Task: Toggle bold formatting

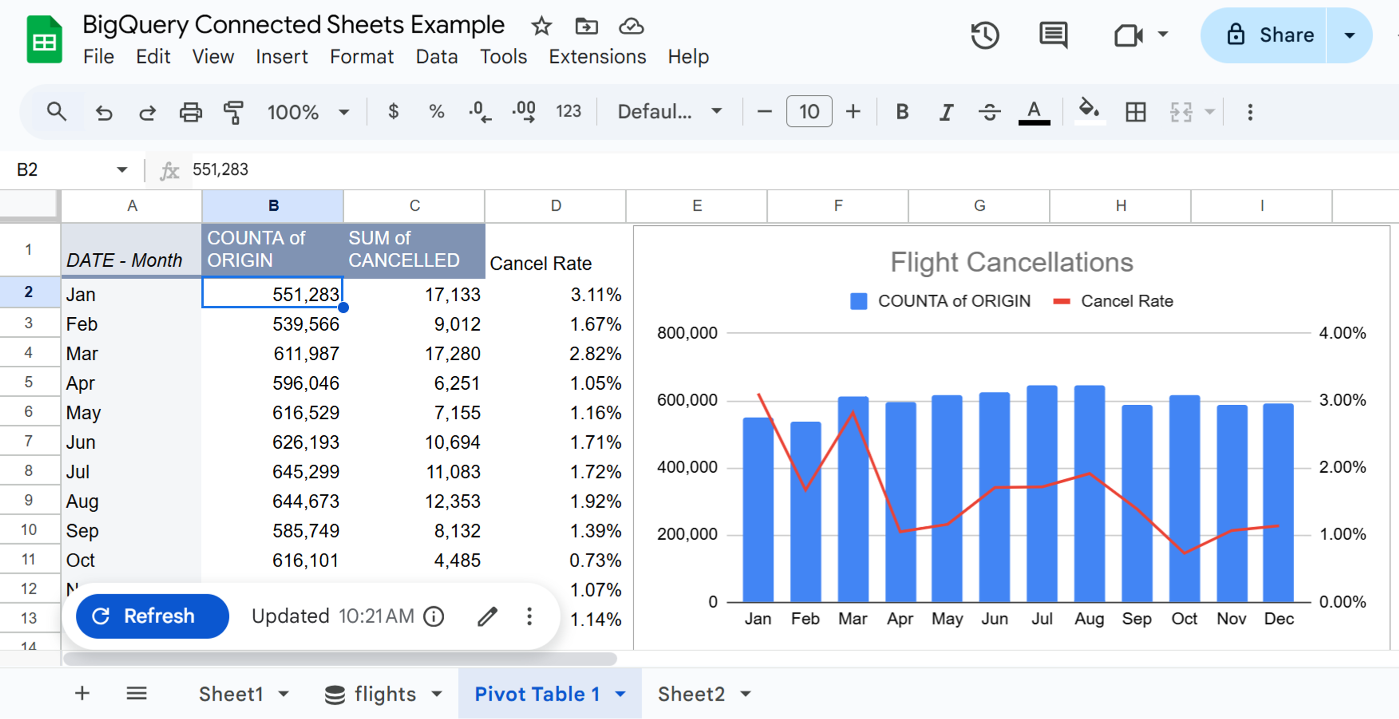Action: (902, 112)
